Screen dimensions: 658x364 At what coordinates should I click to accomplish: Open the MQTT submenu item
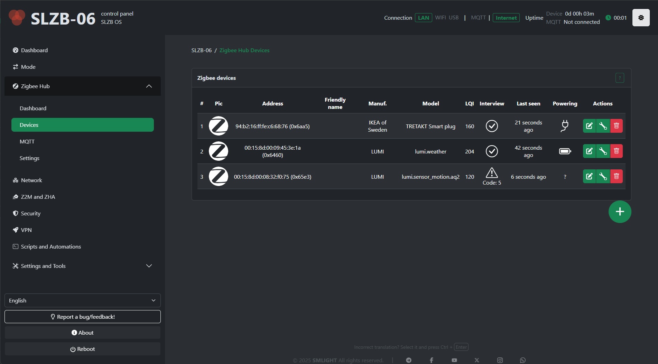click(27, 141)
